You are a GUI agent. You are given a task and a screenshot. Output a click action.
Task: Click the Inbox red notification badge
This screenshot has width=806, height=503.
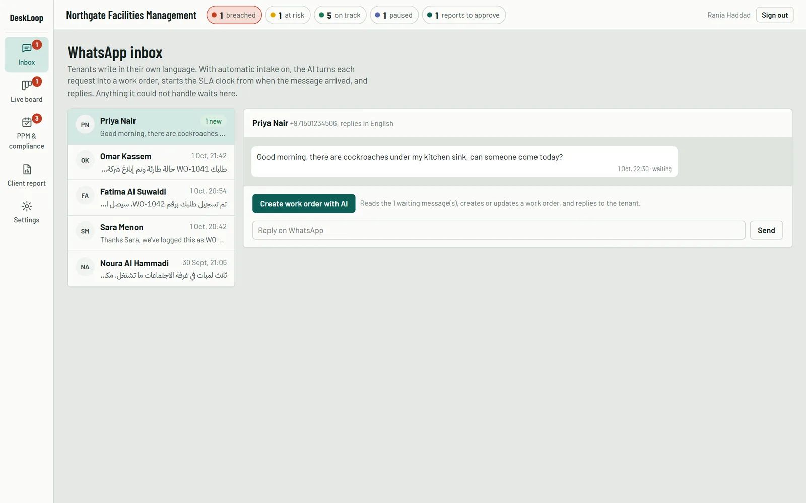tap(37, 45)
